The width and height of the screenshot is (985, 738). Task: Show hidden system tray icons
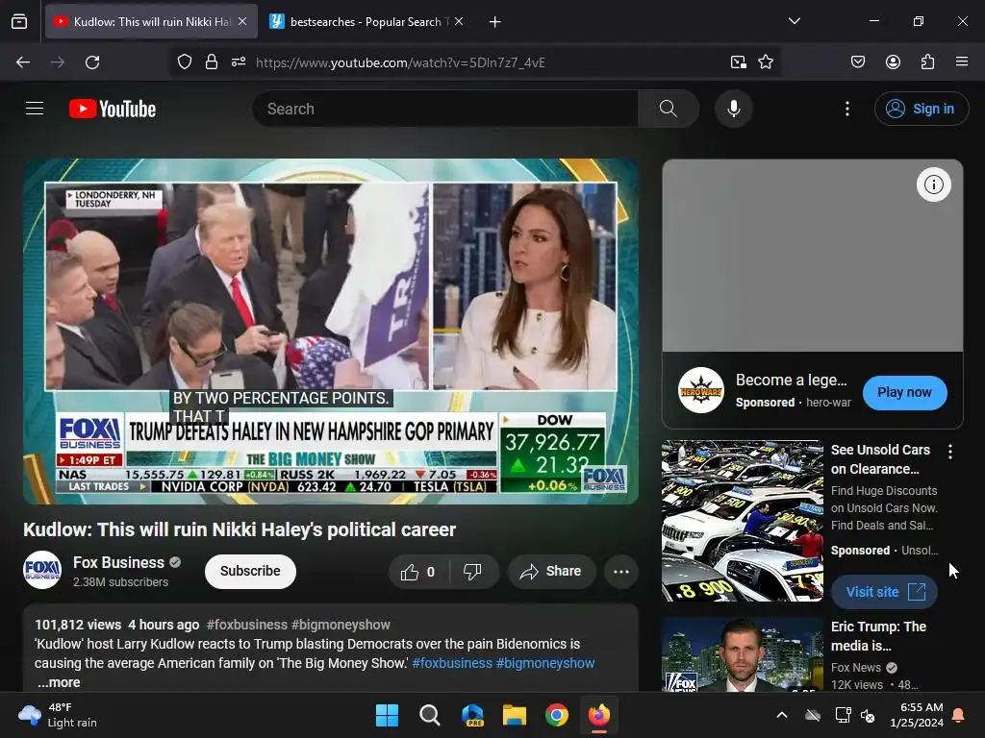pyautogui.click(x=781, y=715)
